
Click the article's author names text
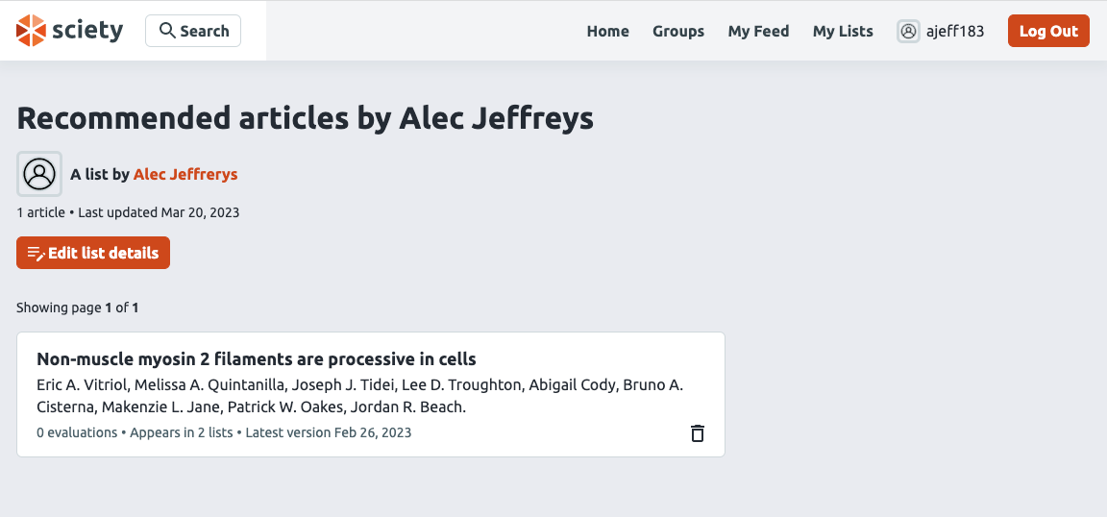click(359, 396)
